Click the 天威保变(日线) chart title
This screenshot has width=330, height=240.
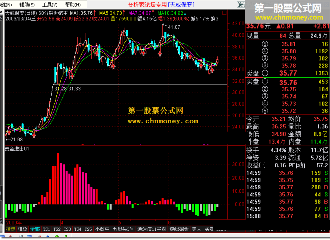coord(21,13)
